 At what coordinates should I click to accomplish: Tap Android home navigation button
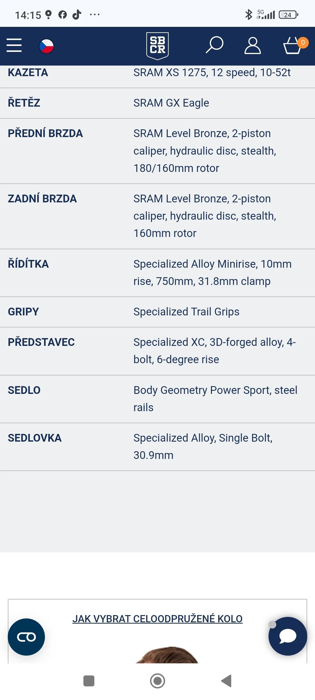(158, 681)
